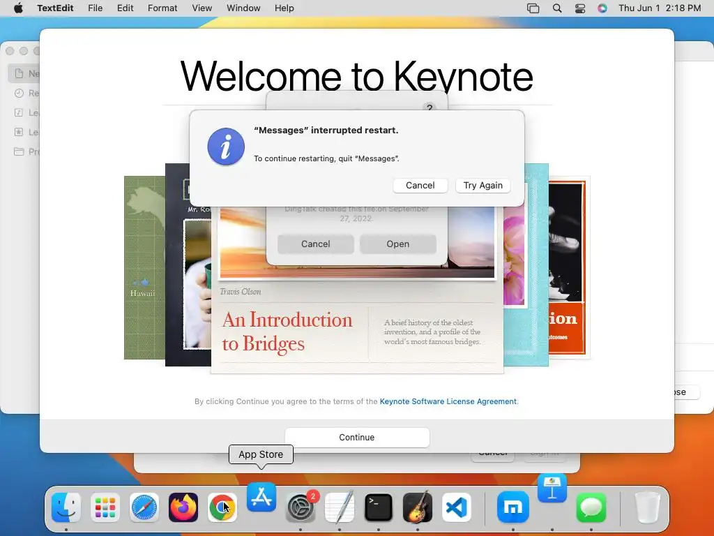Open the Help menu

click(x=284, y=8)
